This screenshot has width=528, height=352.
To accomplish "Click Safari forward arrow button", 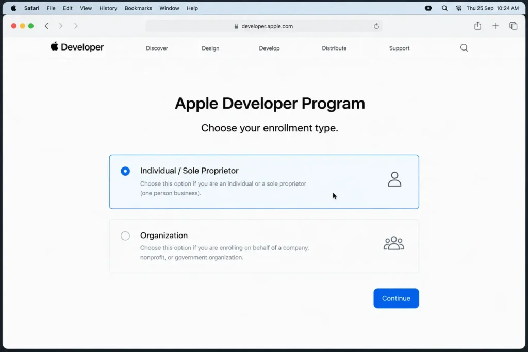I will tap(61, 26).
